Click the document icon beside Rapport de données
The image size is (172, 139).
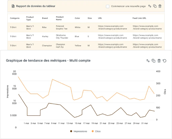coord(13,6)
